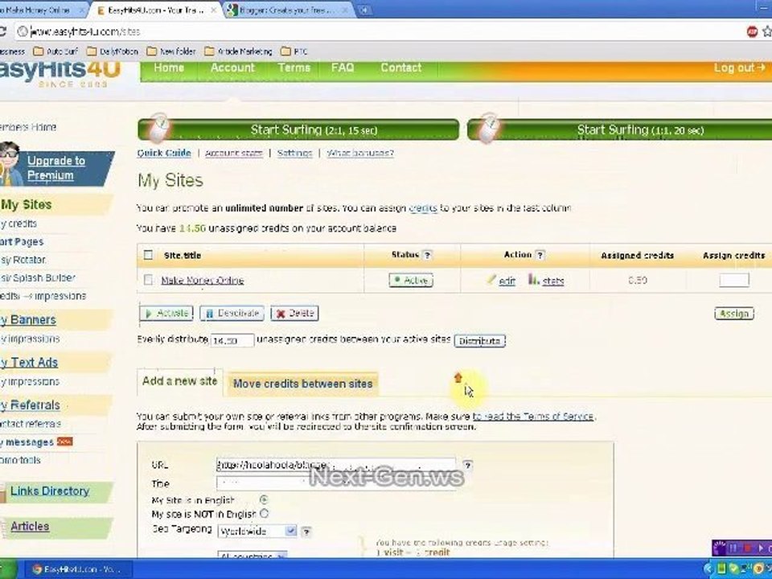
Task: Click the bar chart stats icon
Action: click(x=534, y=280)
